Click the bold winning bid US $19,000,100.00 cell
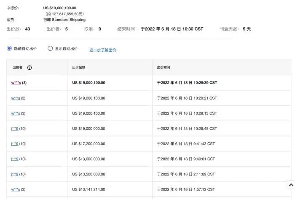The image size is (295, 199). tap(88, 83)
